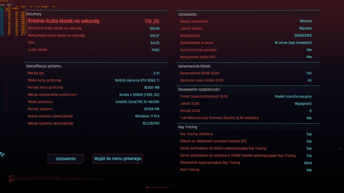
Task: Select Model transformacyjny preset value
Action: click(293, 96)
